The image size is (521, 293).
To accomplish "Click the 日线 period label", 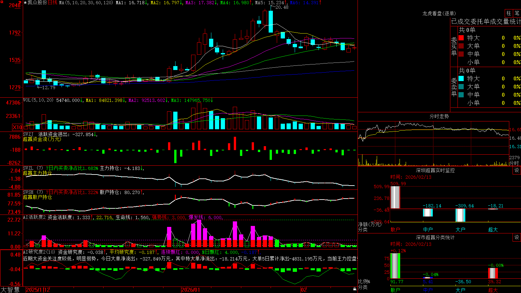I will [x=52, y=3].
